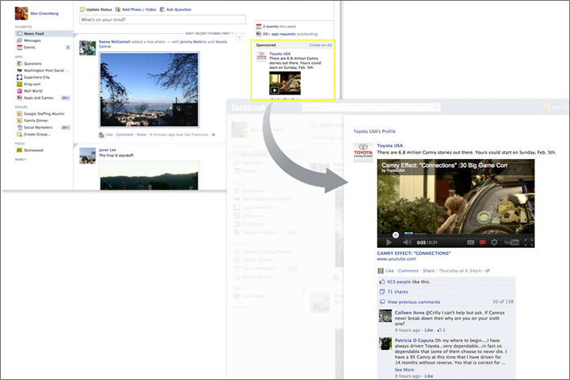Click the 71 shares link
This screenshot has width=570, height=380.
(x=397, y=291)
